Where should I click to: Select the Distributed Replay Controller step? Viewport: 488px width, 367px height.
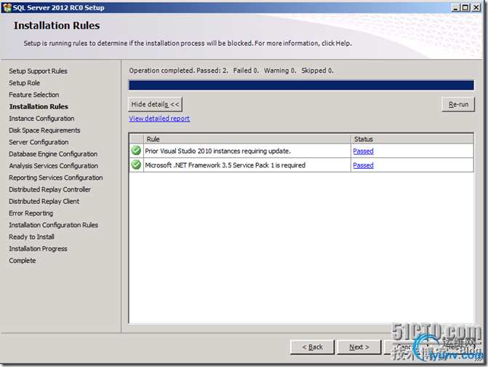pyautogui.click(x=49, y=189)
